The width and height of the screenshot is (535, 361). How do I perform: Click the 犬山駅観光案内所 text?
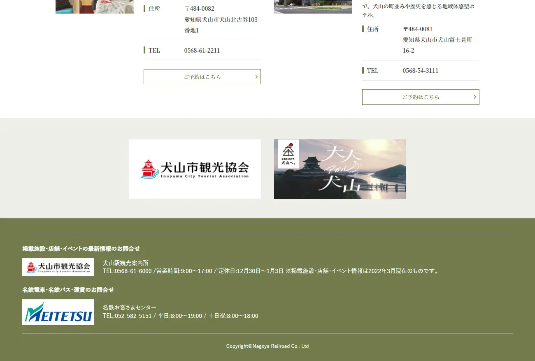tap(126, 263)
